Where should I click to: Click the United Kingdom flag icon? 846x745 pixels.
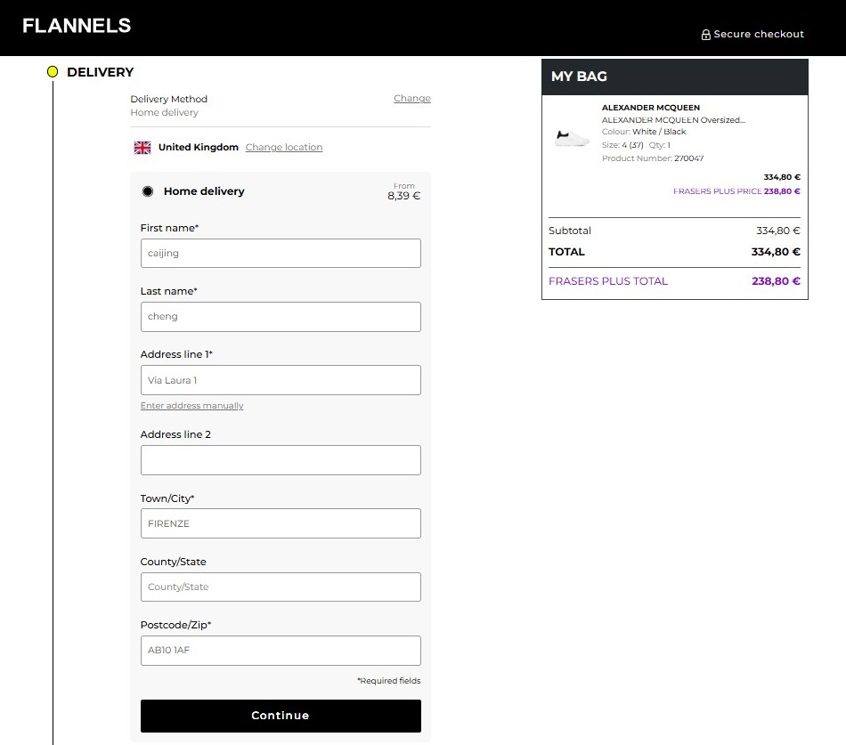142,147
